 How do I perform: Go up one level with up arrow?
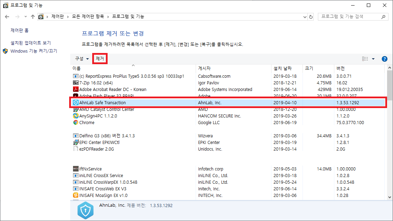[x=32, y=17]
